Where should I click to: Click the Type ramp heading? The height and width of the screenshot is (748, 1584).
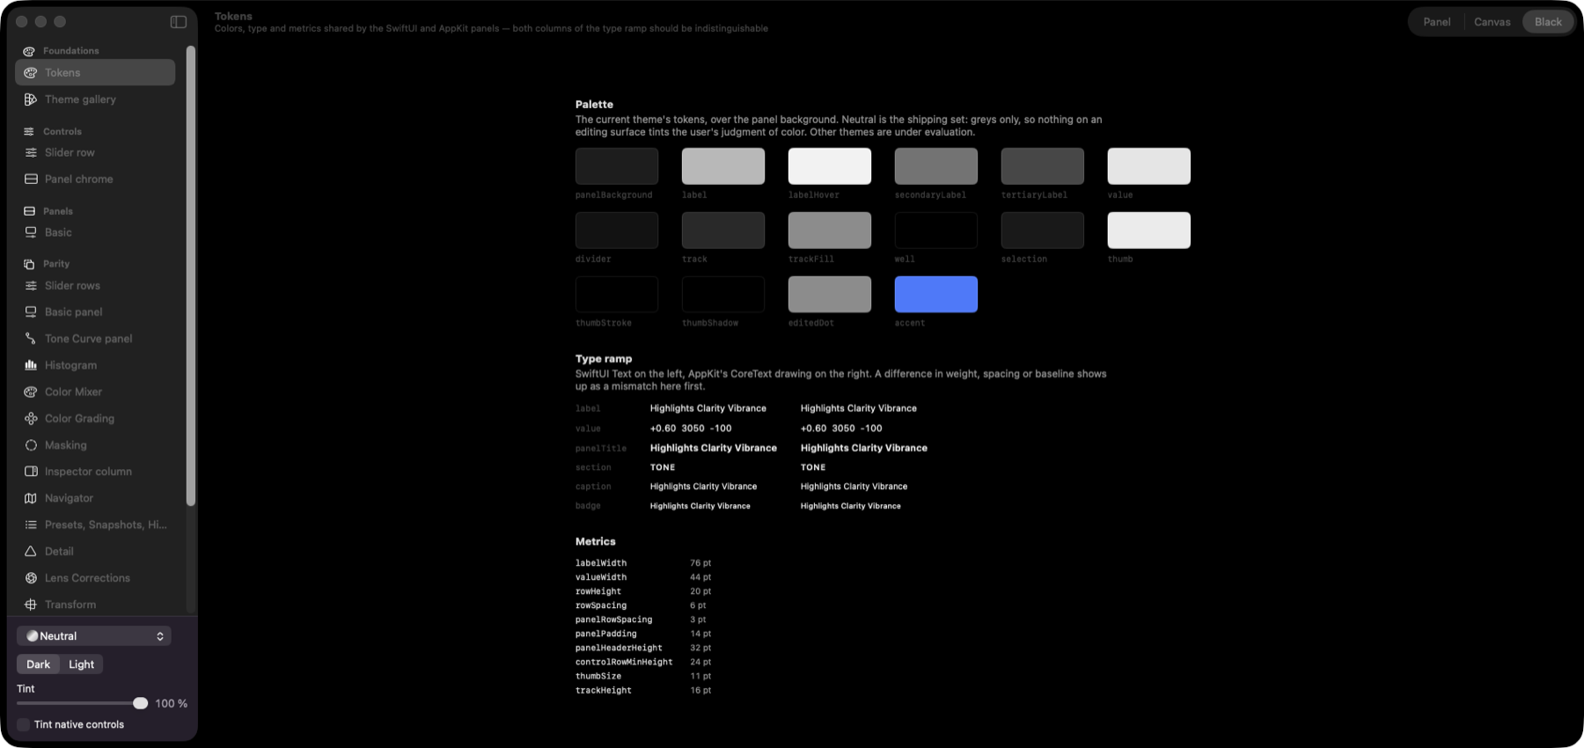point(604,359)
